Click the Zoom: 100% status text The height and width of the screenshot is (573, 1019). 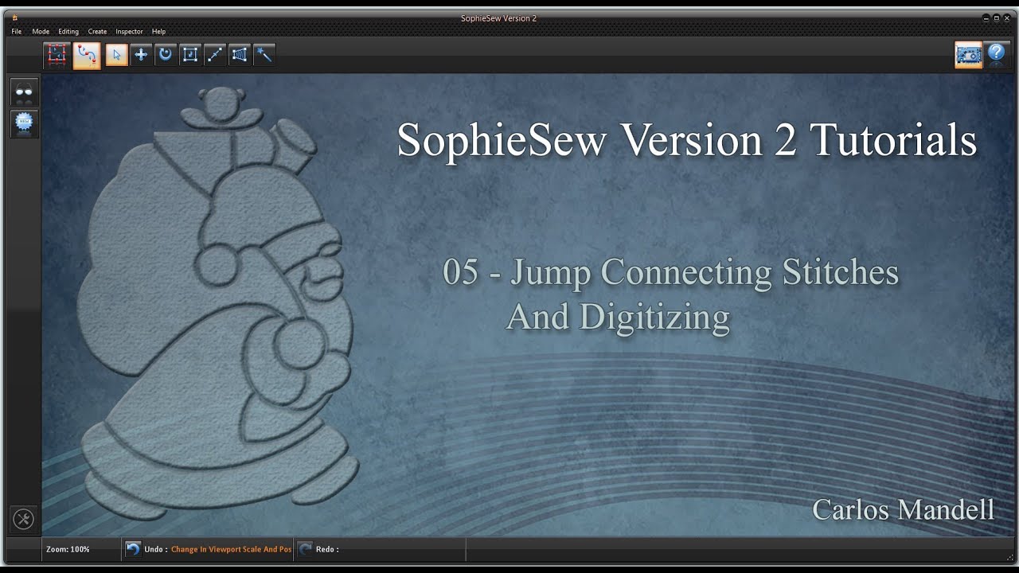click(68, 549)
